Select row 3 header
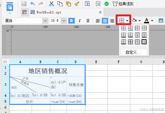The image size is (165, 113). (6, 84)
